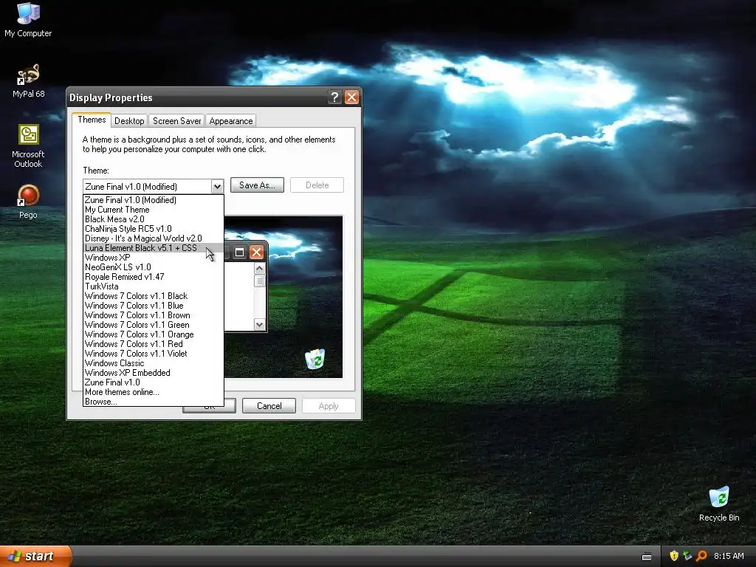This screenshot has width=756, height=567.
Task: Switch to the Appearance tab
Action: [x=231, y=121]
